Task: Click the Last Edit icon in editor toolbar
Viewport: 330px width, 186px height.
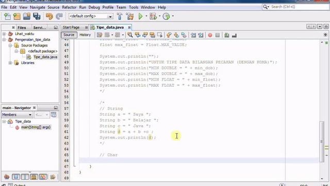Action: click(x=100, y=35)
